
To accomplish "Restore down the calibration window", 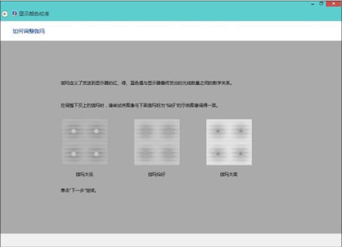I will (x=321, y=4).
